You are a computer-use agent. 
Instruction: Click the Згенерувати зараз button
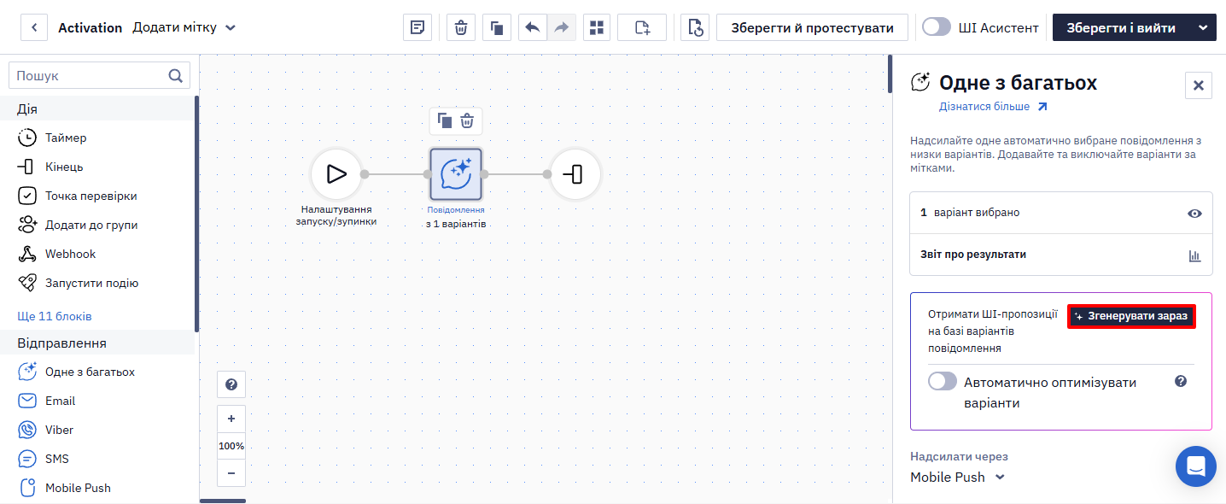1131,316
